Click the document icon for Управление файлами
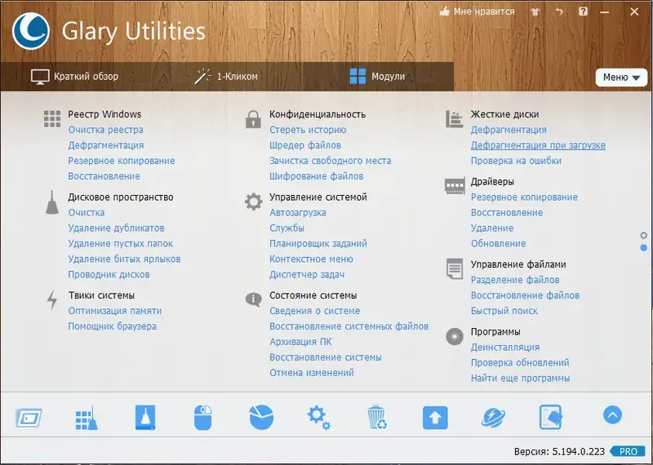The width and height of the screenshot is (653, 465). (455, 269)
